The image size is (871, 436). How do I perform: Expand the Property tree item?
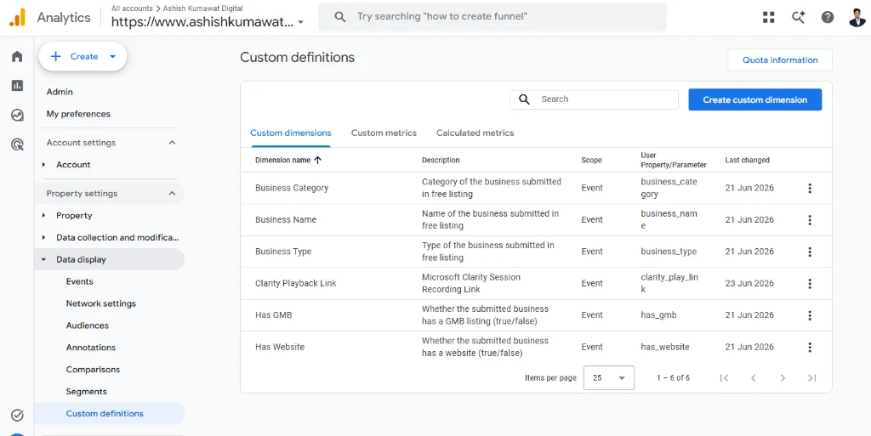pos(44,216)
